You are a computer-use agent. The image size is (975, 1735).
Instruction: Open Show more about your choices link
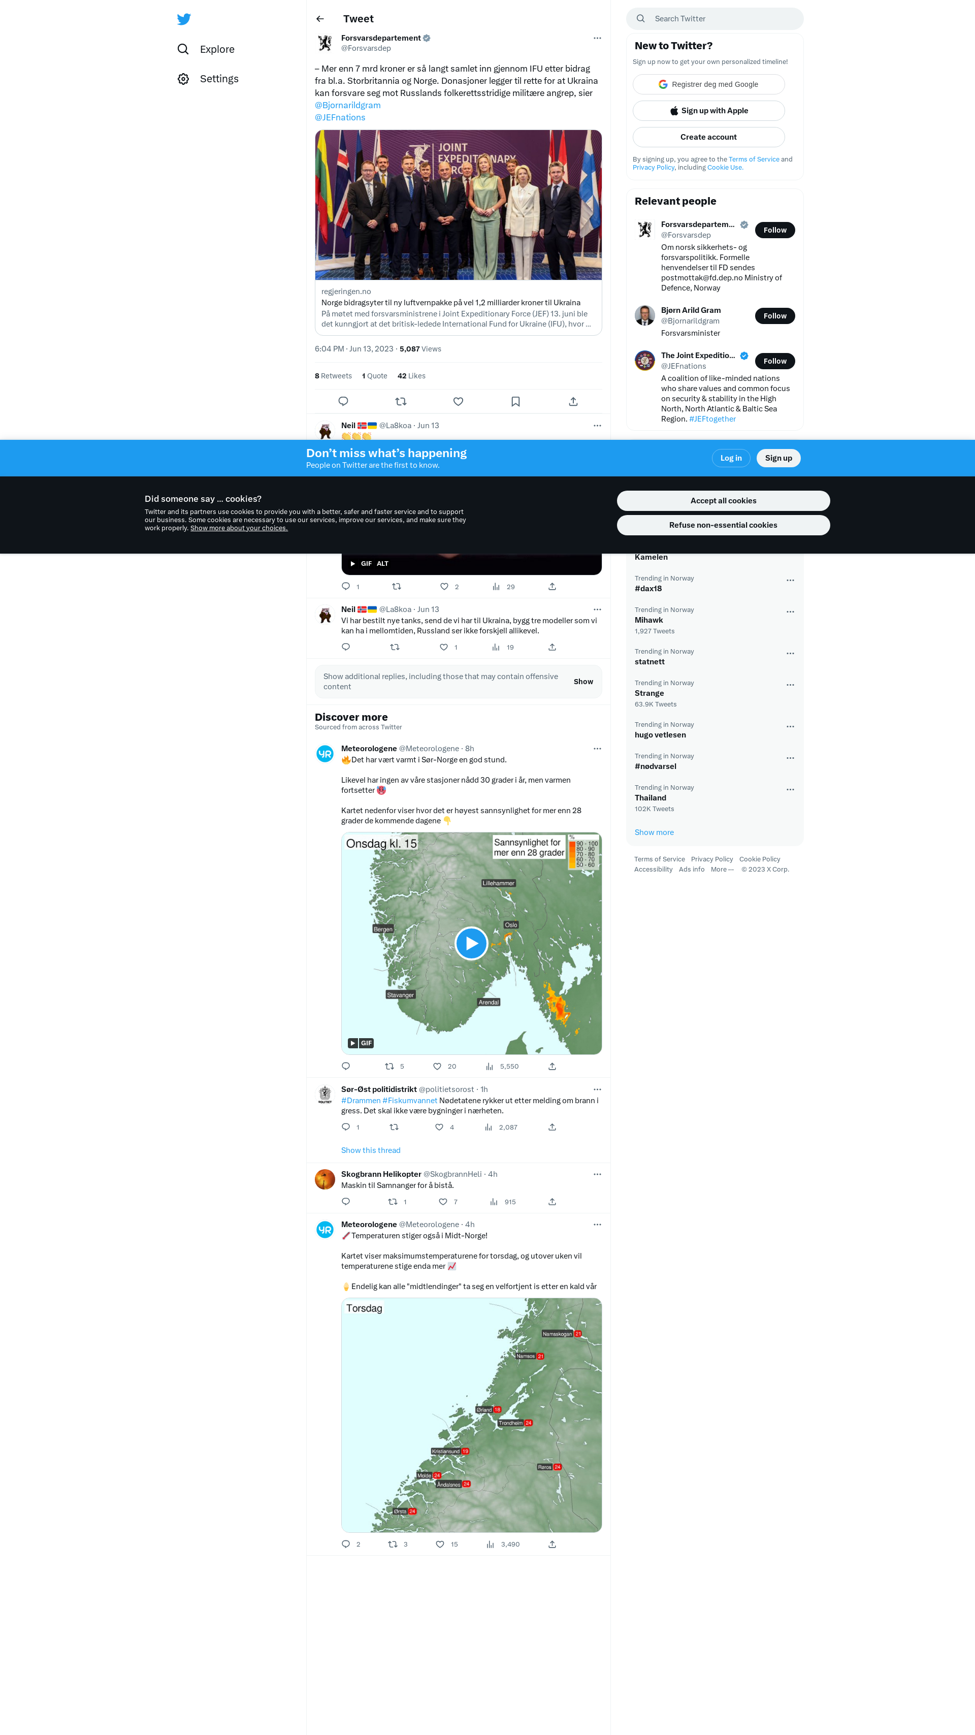pos(239,528)
